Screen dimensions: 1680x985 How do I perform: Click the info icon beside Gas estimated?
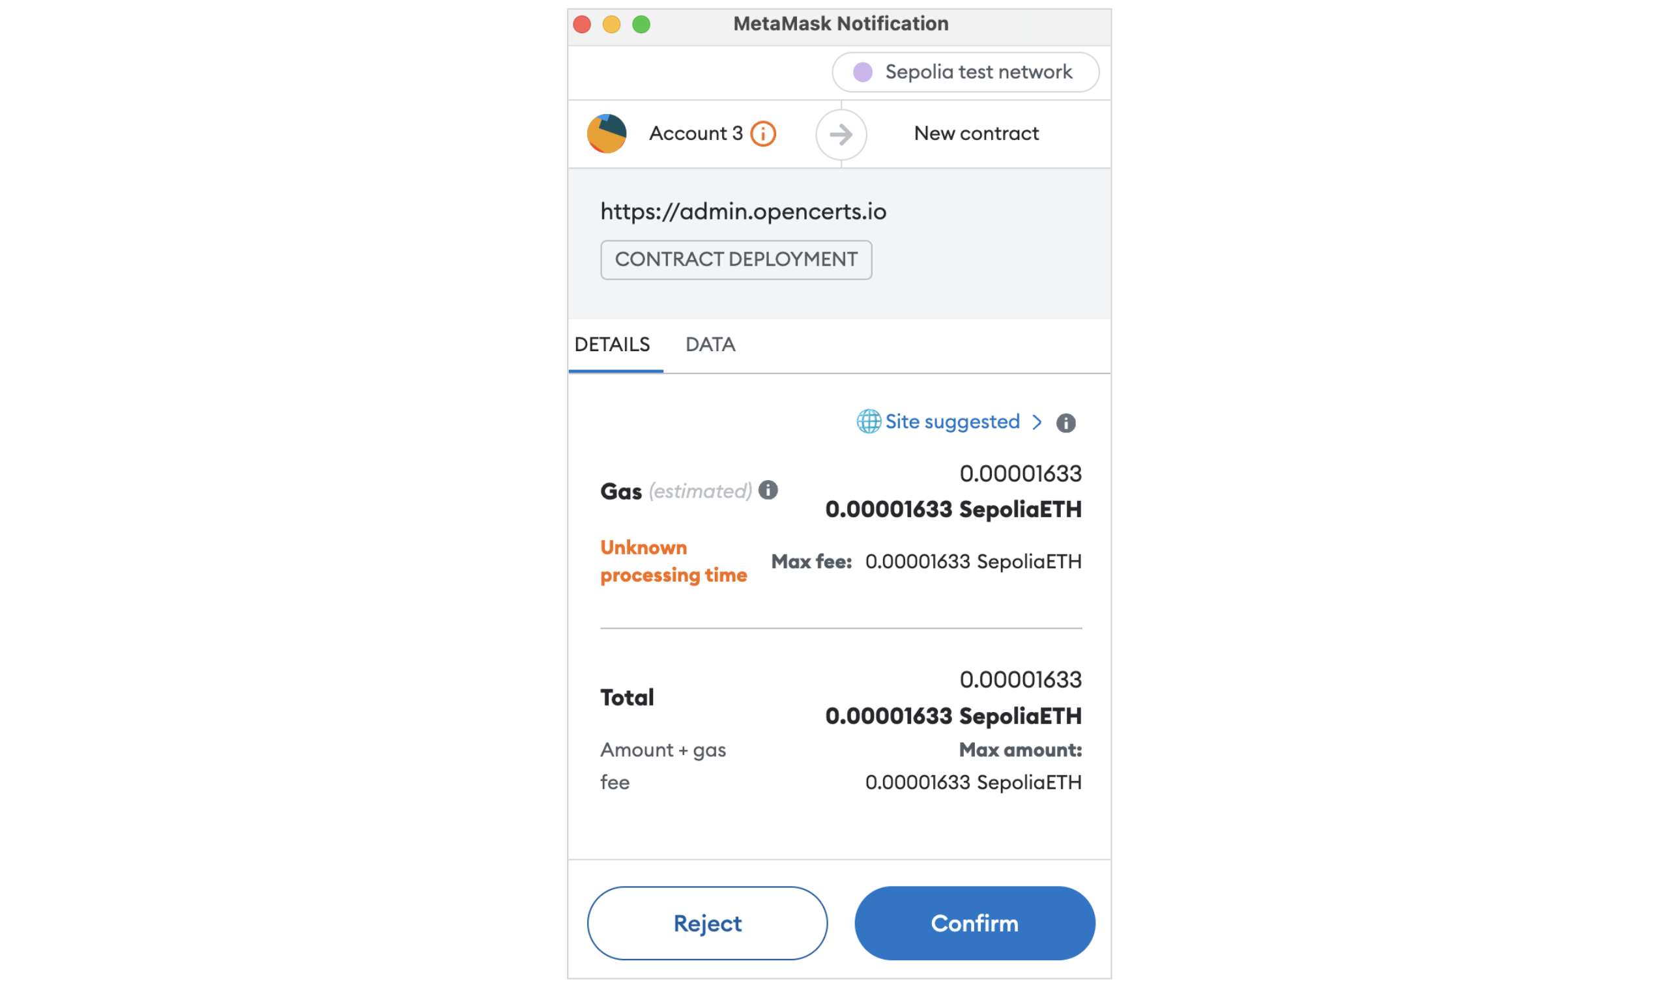pos(768,491)
